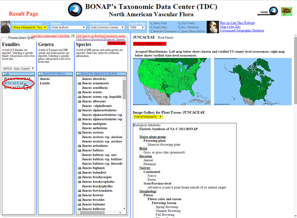Click Can't find a plant name link
297x218 pixels.
51,36
